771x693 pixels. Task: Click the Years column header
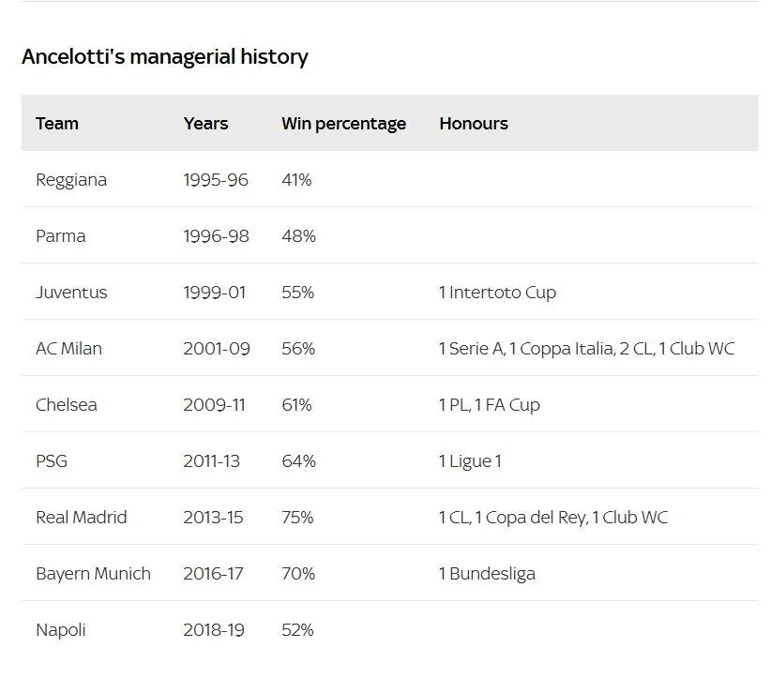[205, 123]
